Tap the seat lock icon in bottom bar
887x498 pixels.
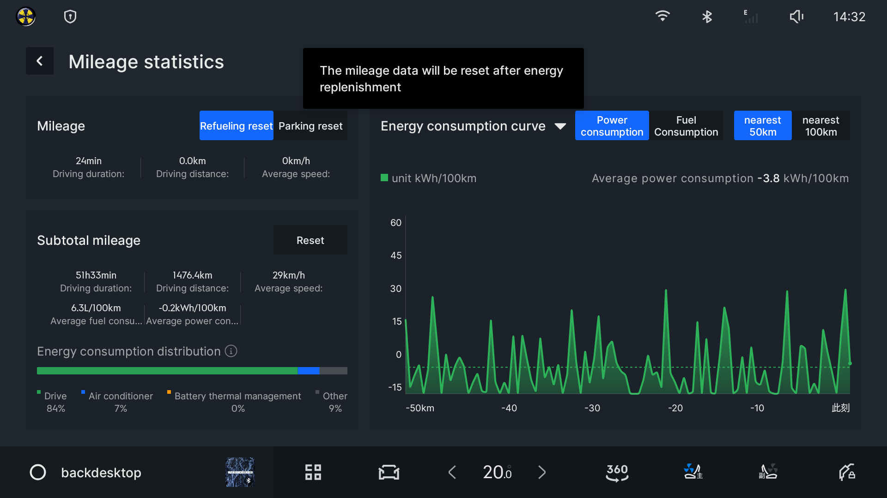pos(847,472)
